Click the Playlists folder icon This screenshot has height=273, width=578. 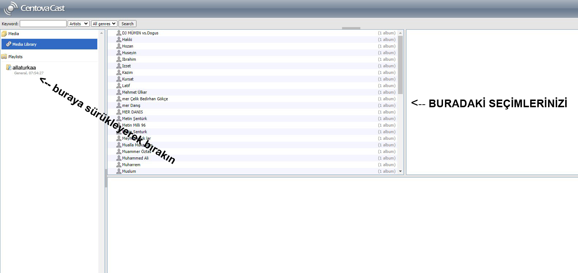pos(4,57)
